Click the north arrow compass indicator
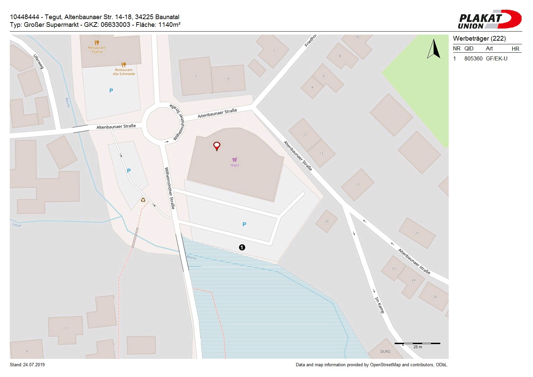 (x=434, y=49)
